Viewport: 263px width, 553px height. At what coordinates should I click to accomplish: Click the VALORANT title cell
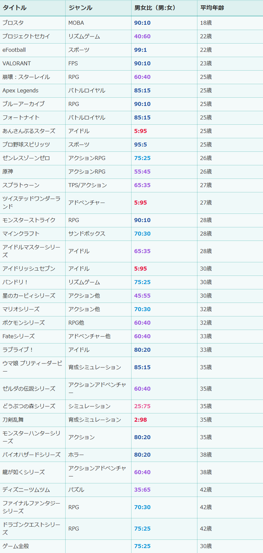pyautogui.click(x=33, y=64)
